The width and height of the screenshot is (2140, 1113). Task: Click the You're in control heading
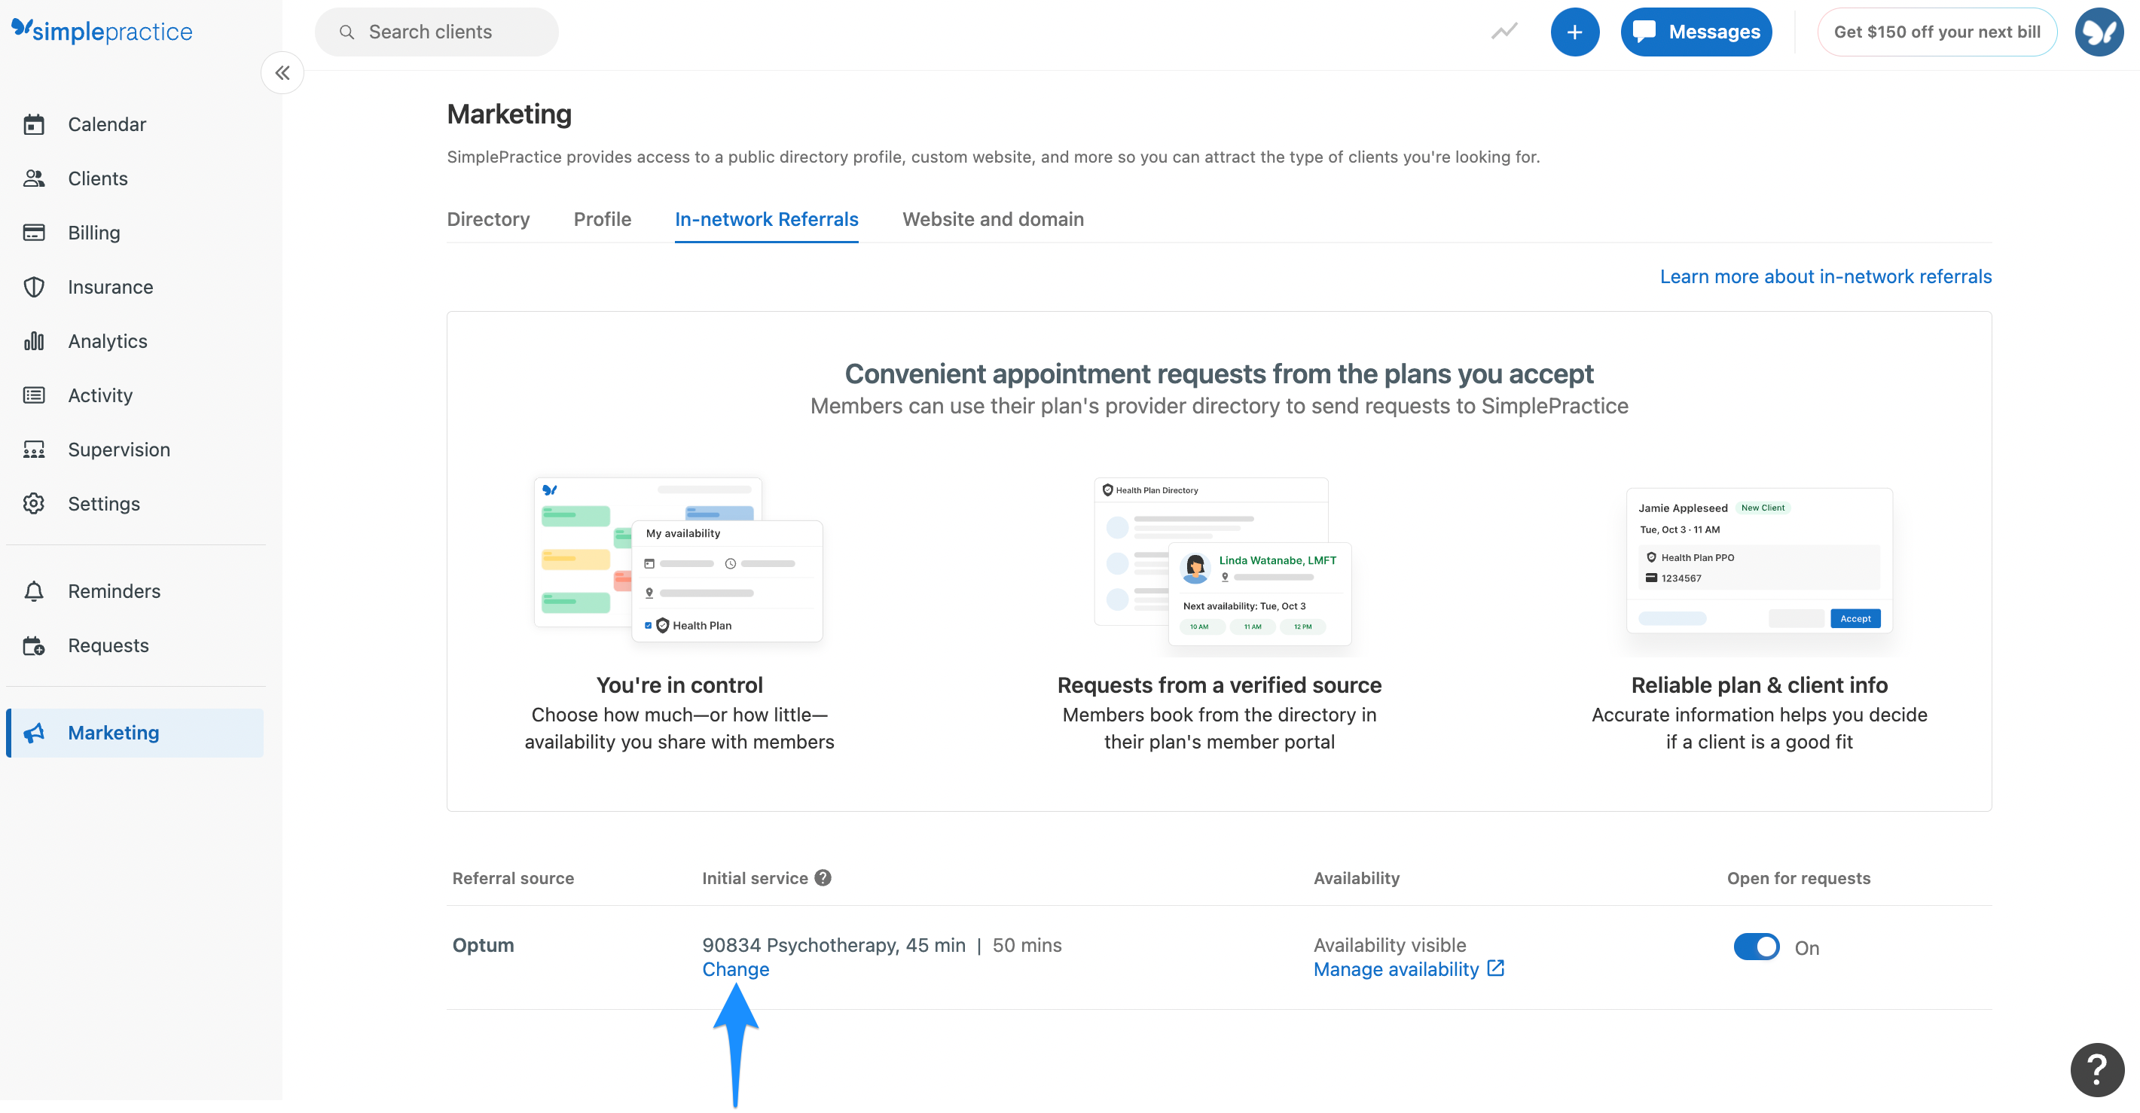coord(679,685)
